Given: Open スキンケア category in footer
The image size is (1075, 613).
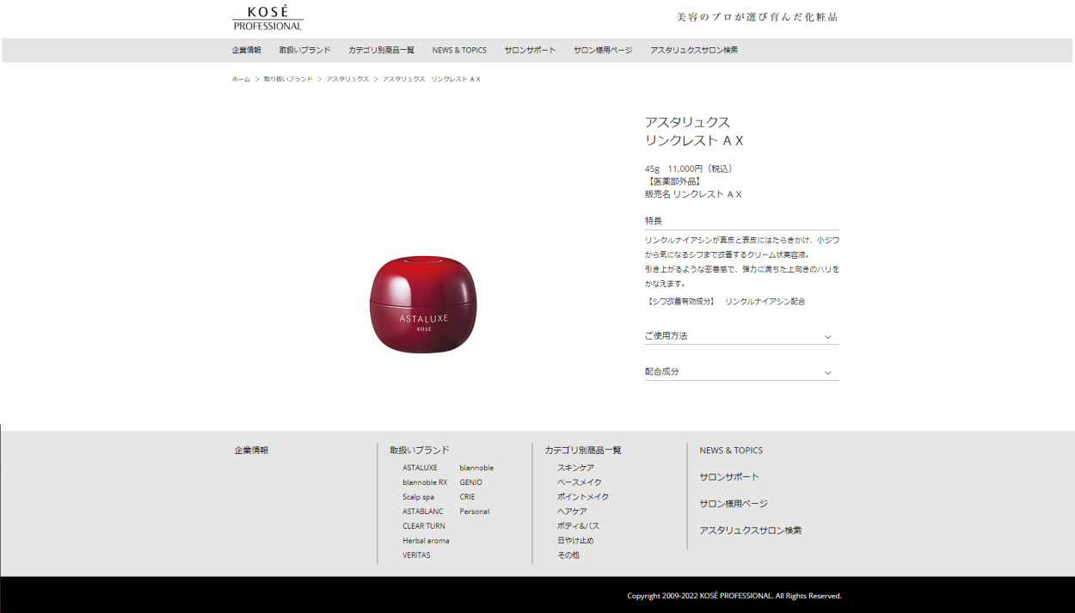Looking at the screenshot, I should (x=575, y=468).
